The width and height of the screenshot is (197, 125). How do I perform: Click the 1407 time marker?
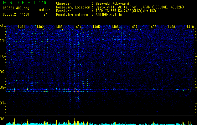point(134,27)
